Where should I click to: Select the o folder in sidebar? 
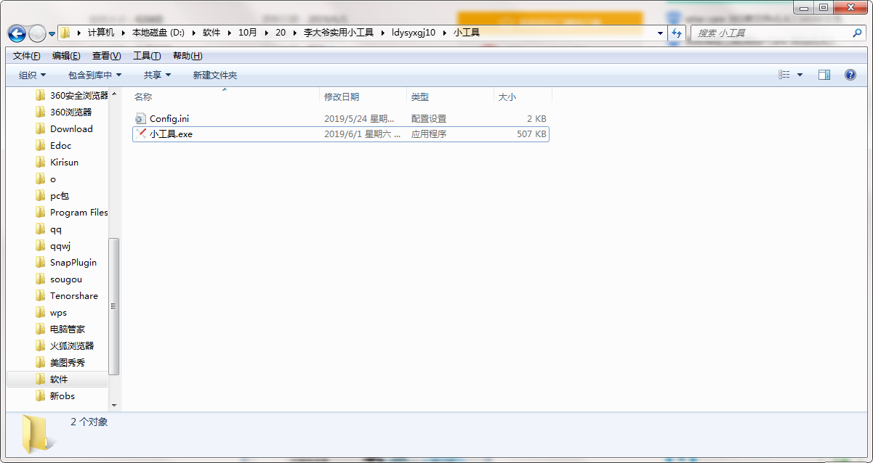click(45, 179)
